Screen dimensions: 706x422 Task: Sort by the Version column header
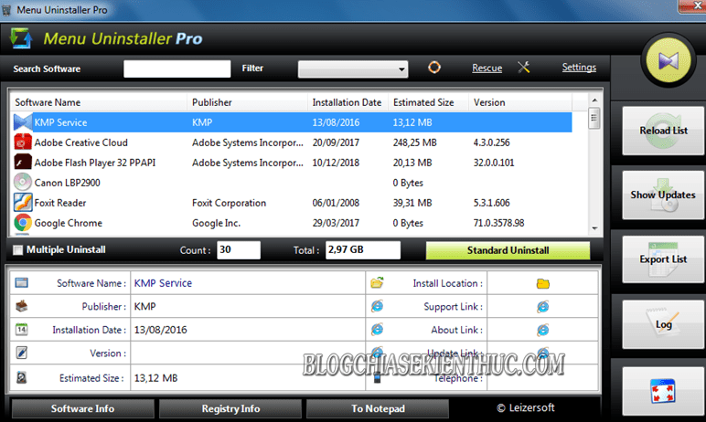click(x=520, y=102)
